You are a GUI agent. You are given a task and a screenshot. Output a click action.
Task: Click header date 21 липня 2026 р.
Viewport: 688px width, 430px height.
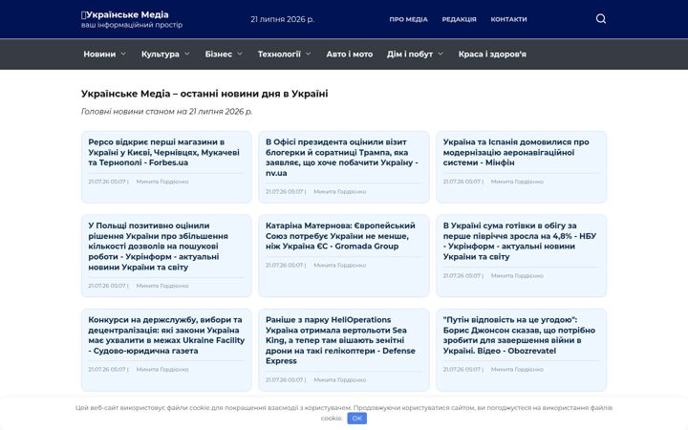coord(282,19)
